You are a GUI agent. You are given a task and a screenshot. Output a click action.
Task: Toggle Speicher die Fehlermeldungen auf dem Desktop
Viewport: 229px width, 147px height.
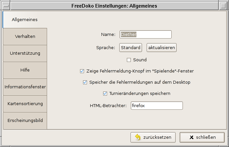click(85, 82)
